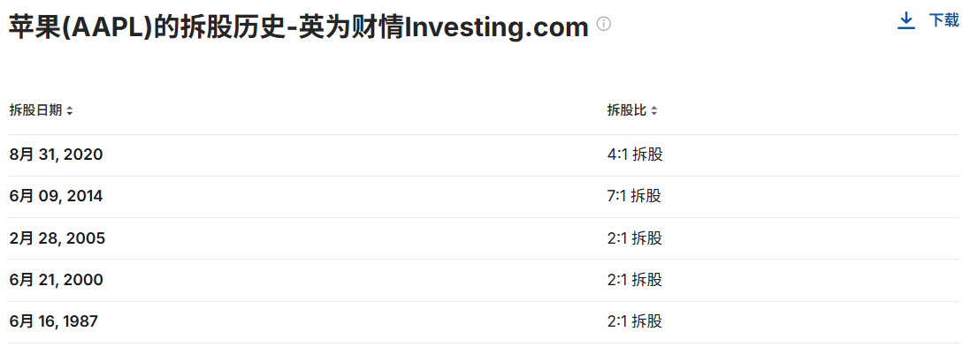Click the 7:1 拆股 ratio cell
Image resolution: width=978 pixels, height=362 pixels.
[634, 196]
